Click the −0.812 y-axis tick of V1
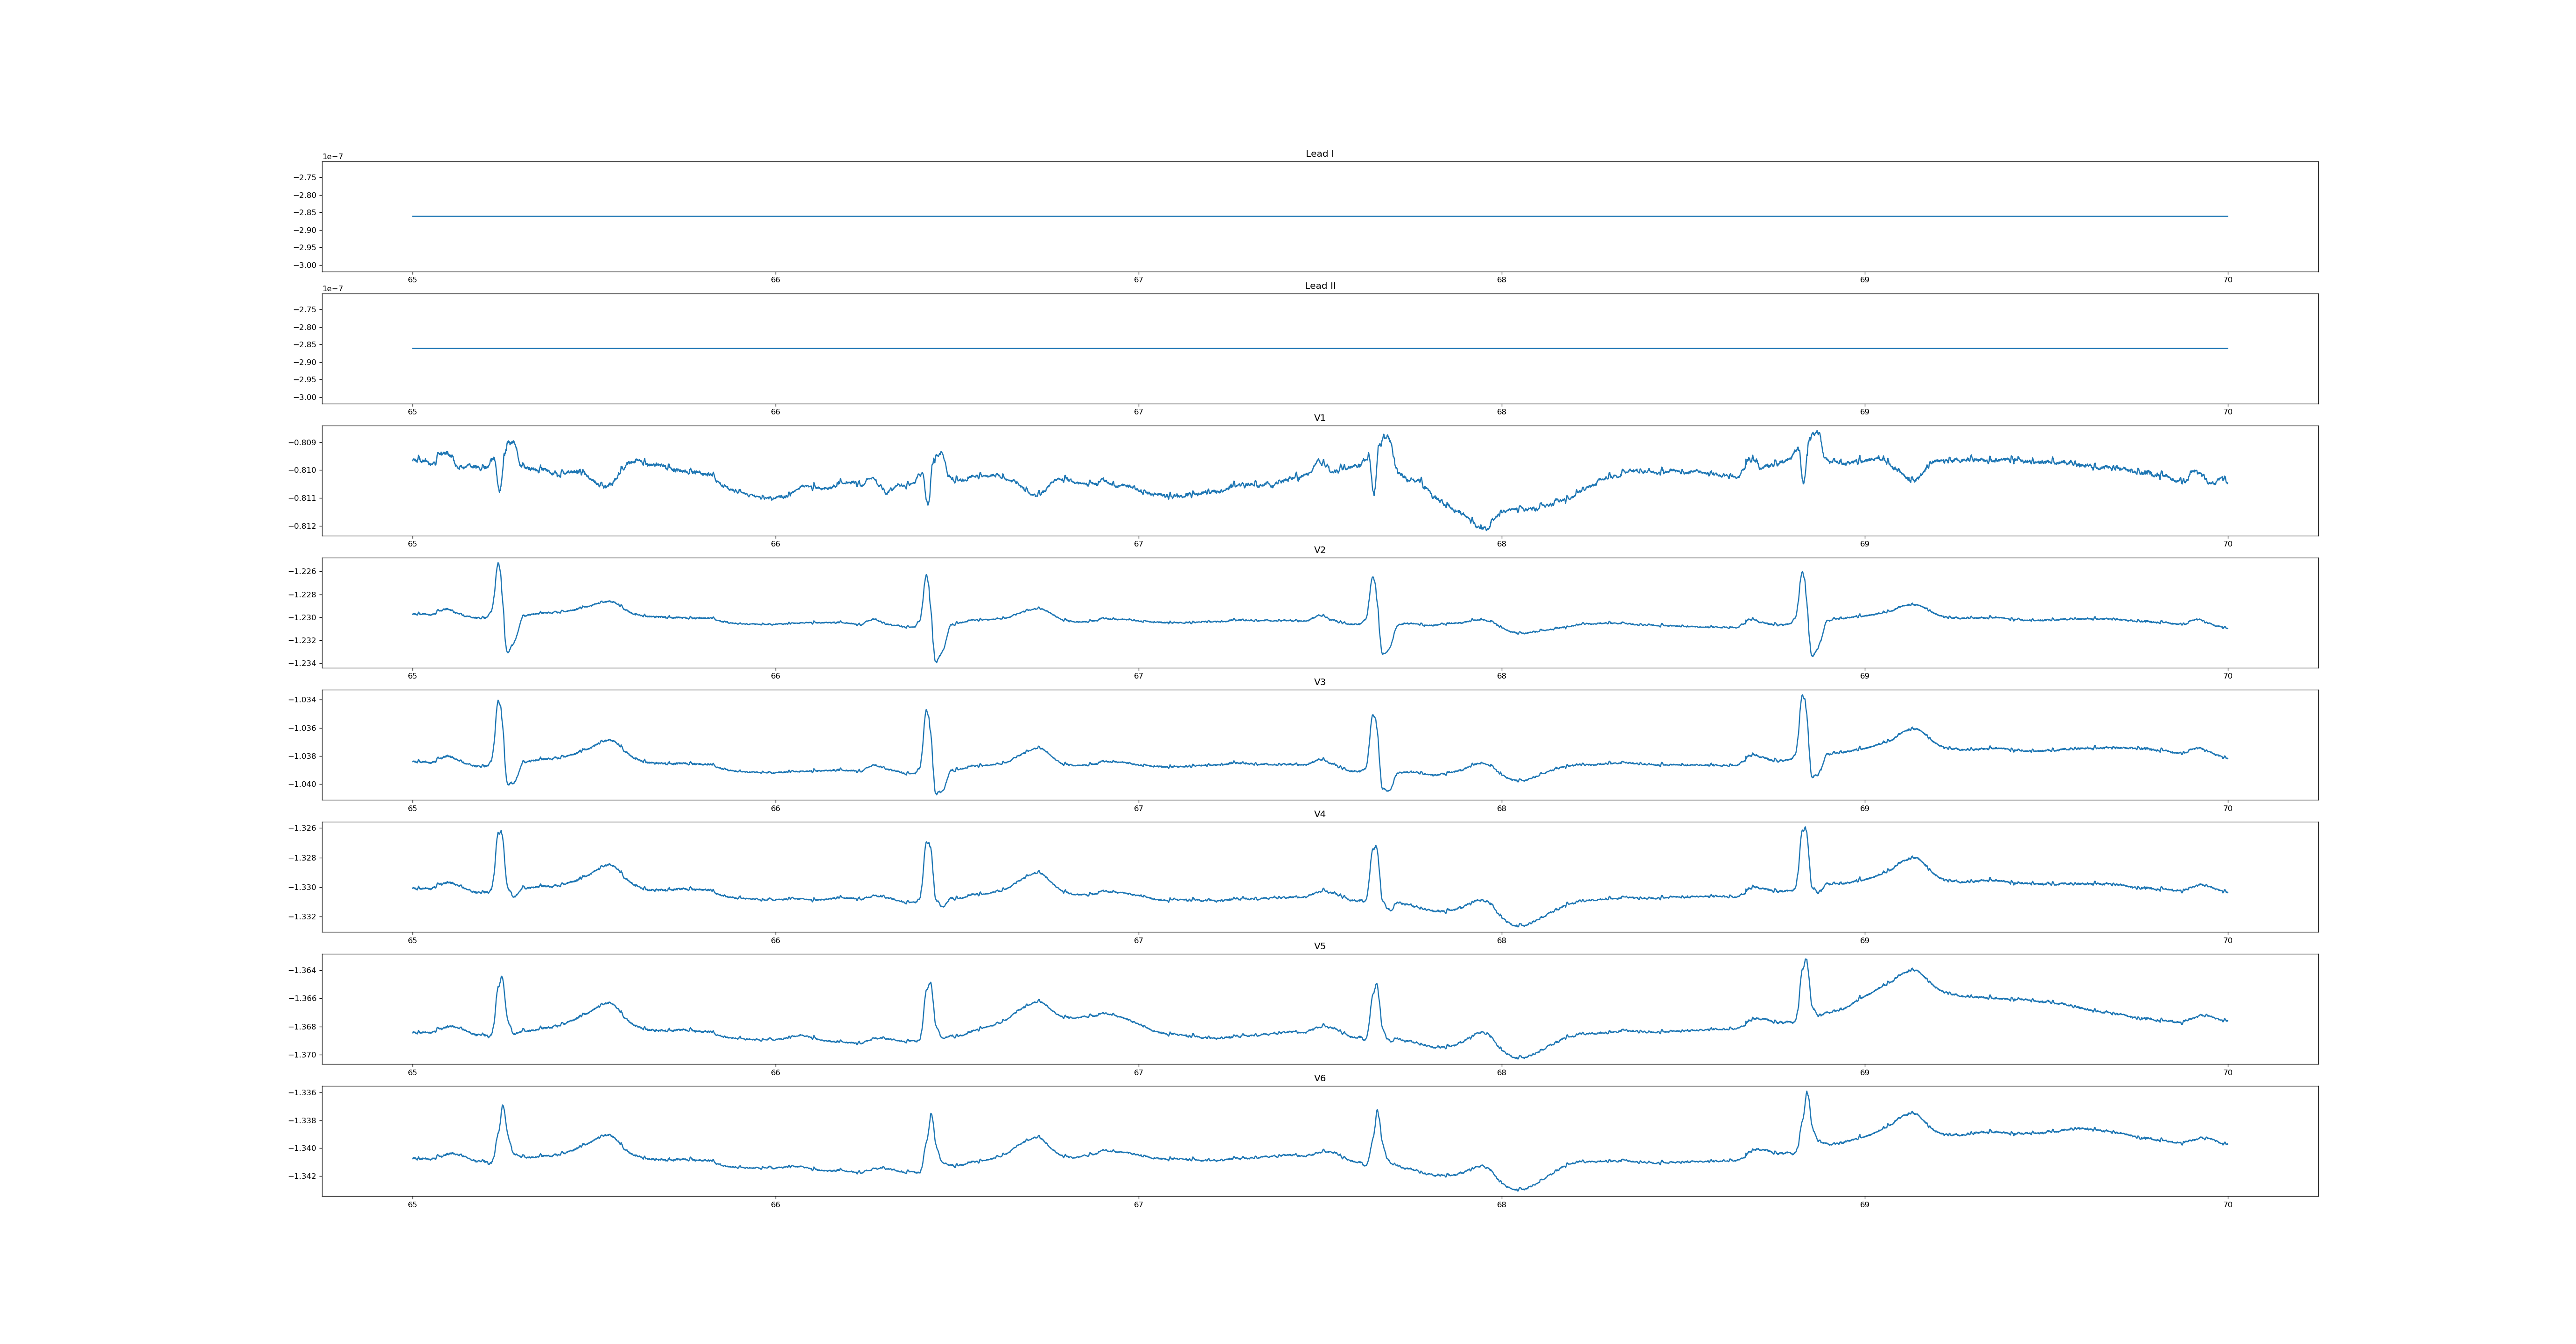 coord(303,526)
